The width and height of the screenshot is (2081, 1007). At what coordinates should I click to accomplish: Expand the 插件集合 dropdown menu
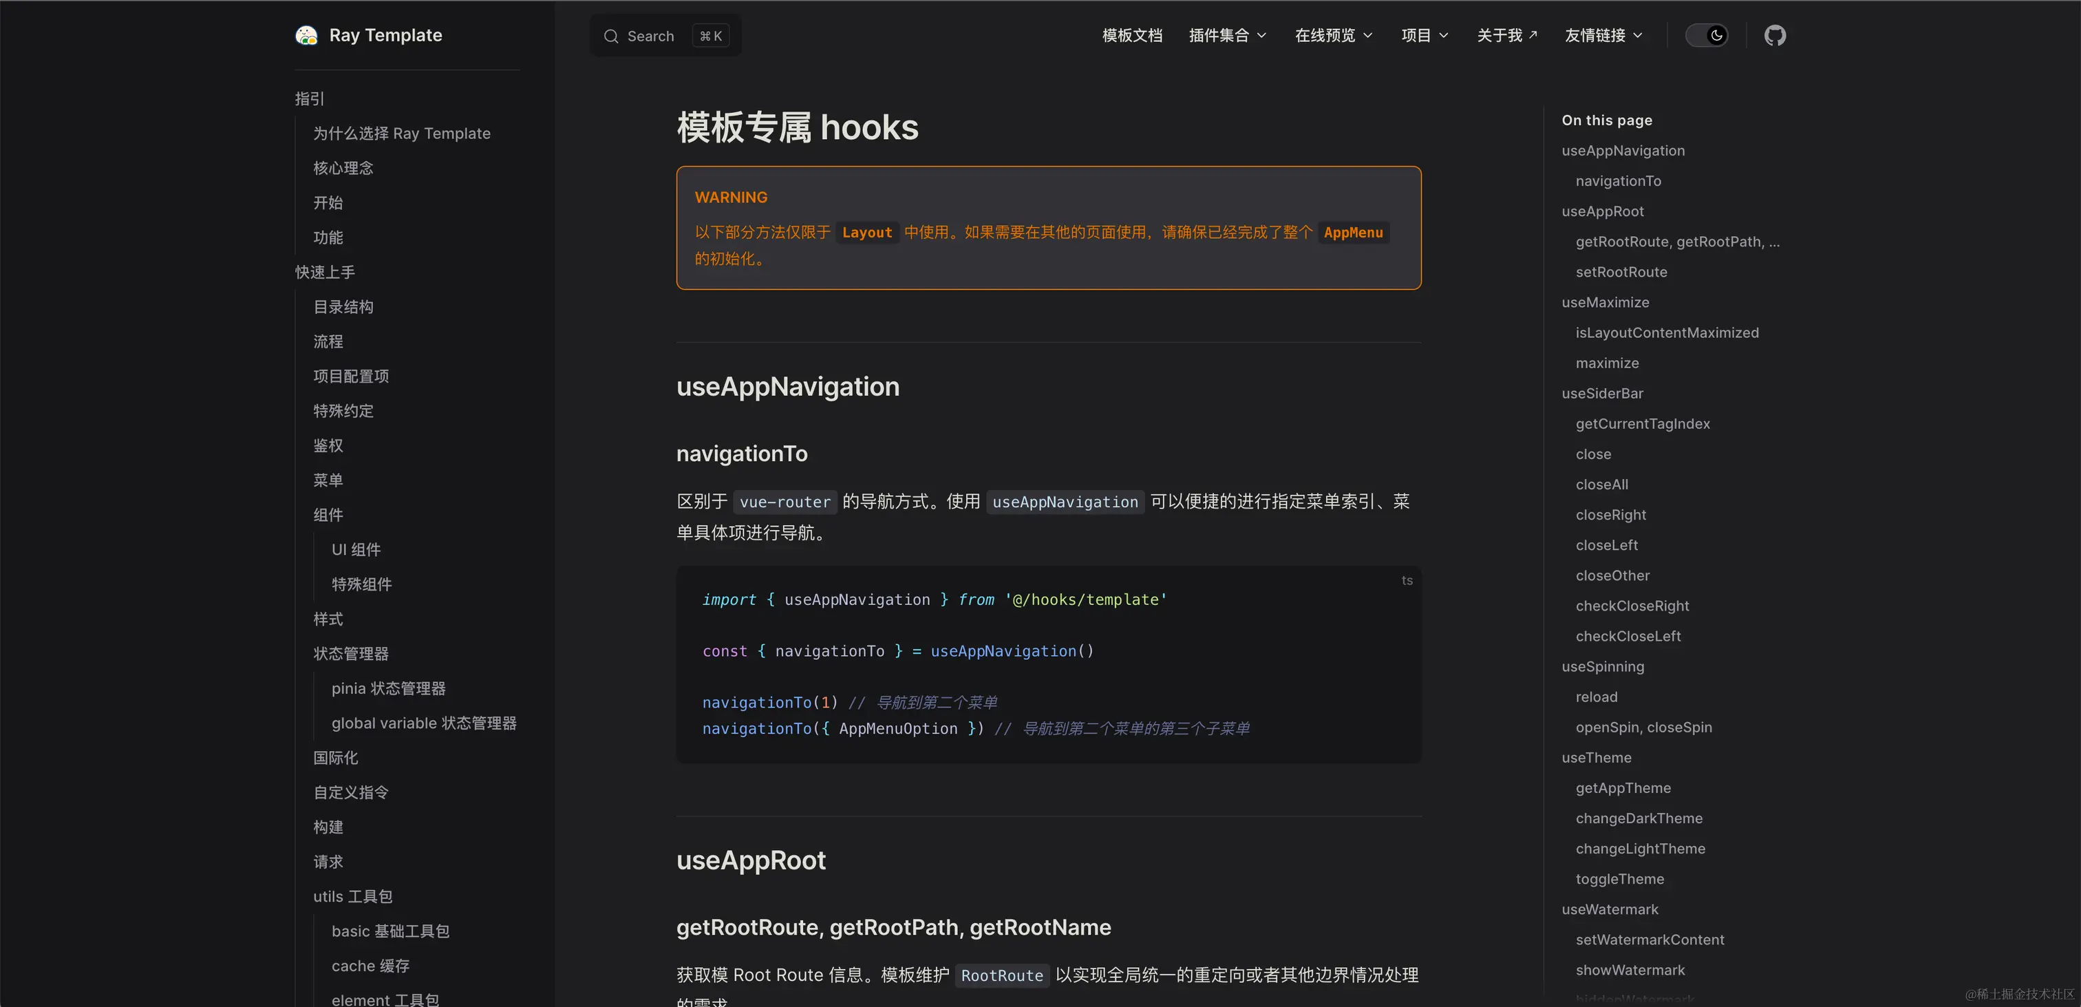pos(1226,36)
